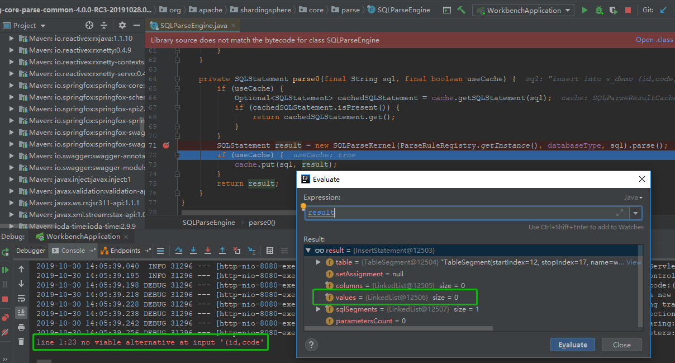
Task: Expand the table TableSegment node
Action: pyautogui.click(x=319, y=262)
